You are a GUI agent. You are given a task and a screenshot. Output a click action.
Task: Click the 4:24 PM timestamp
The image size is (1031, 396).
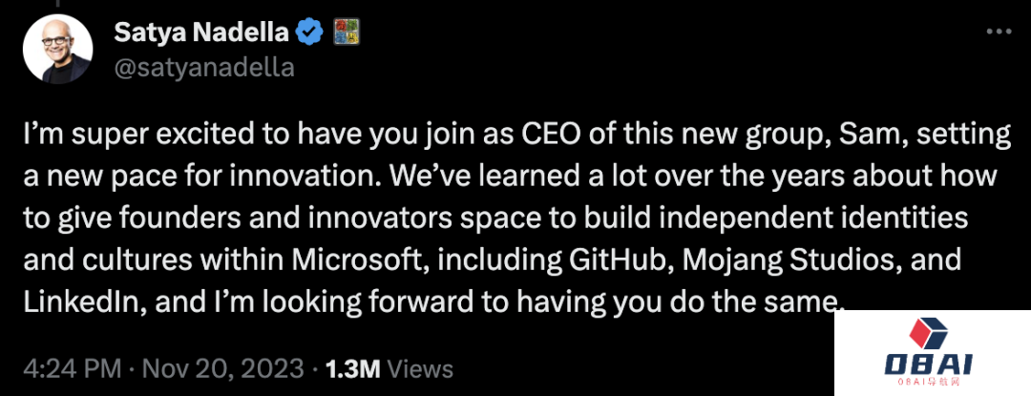61,367
